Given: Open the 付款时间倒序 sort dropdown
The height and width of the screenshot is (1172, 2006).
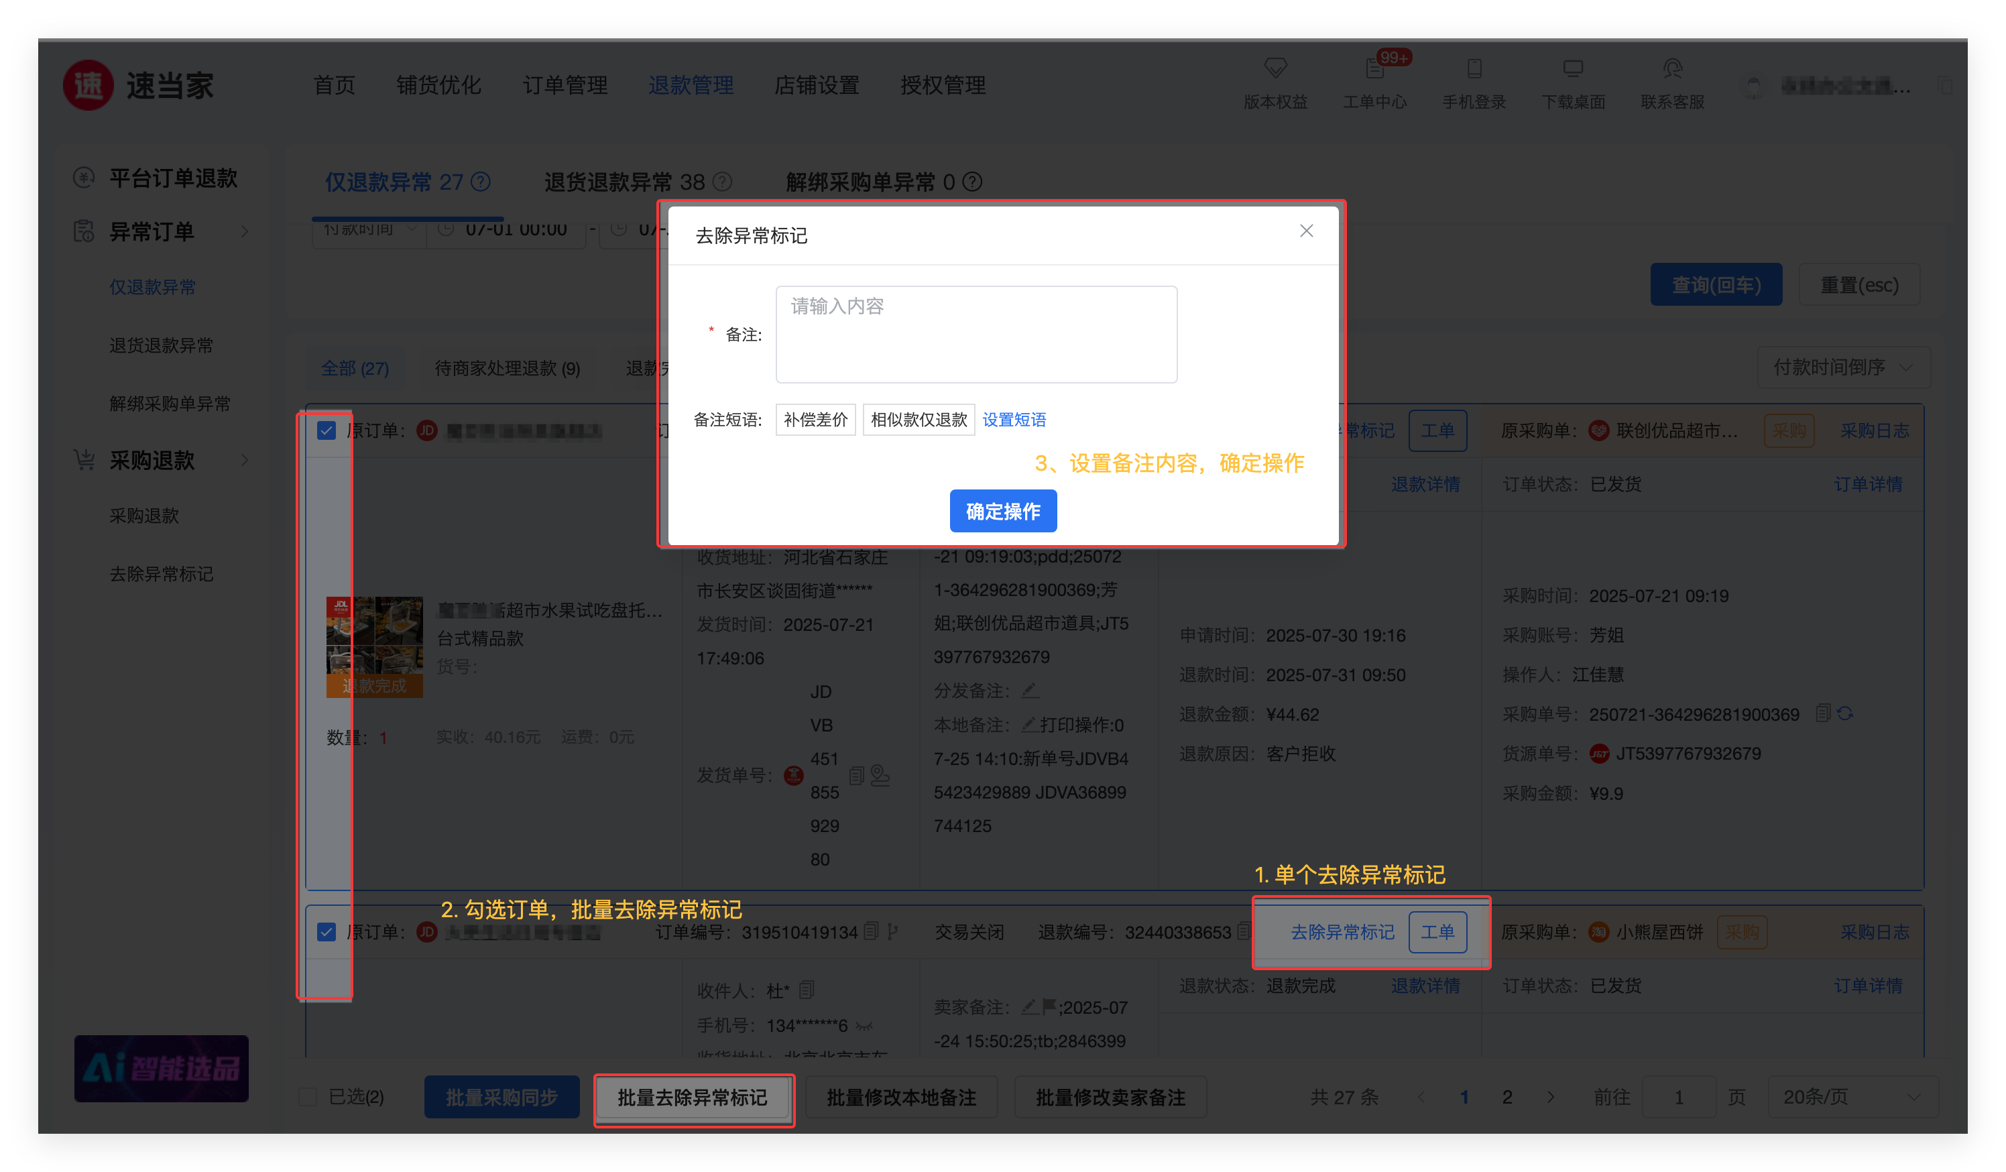Looking at the screenshot, I should (1843, 367).
